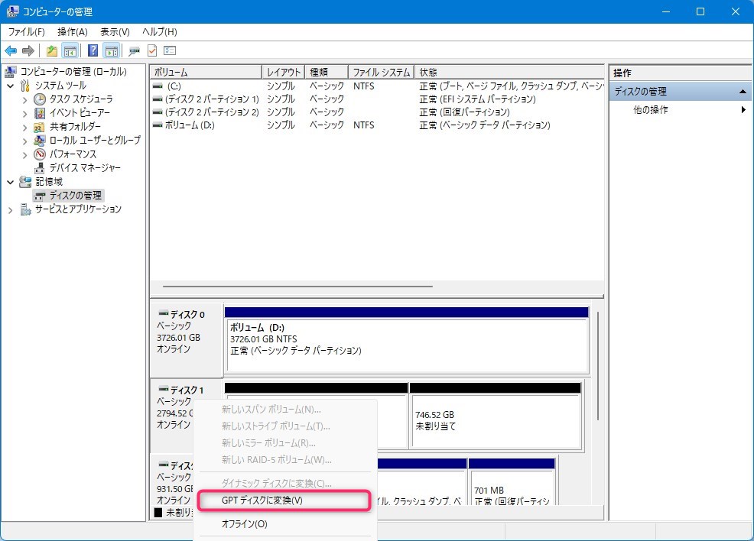Open タスク スケジューラ in the tree
754x541 pixels.
coord(80,99)
